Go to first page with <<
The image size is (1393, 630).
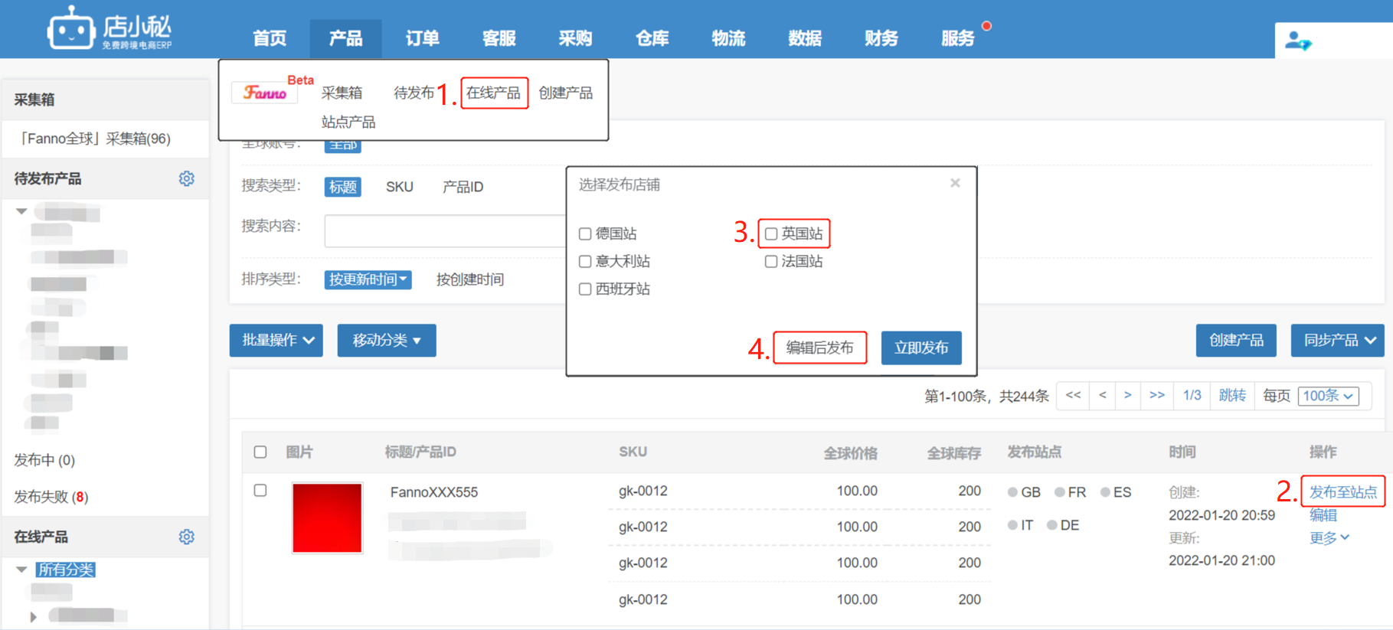1074,395
